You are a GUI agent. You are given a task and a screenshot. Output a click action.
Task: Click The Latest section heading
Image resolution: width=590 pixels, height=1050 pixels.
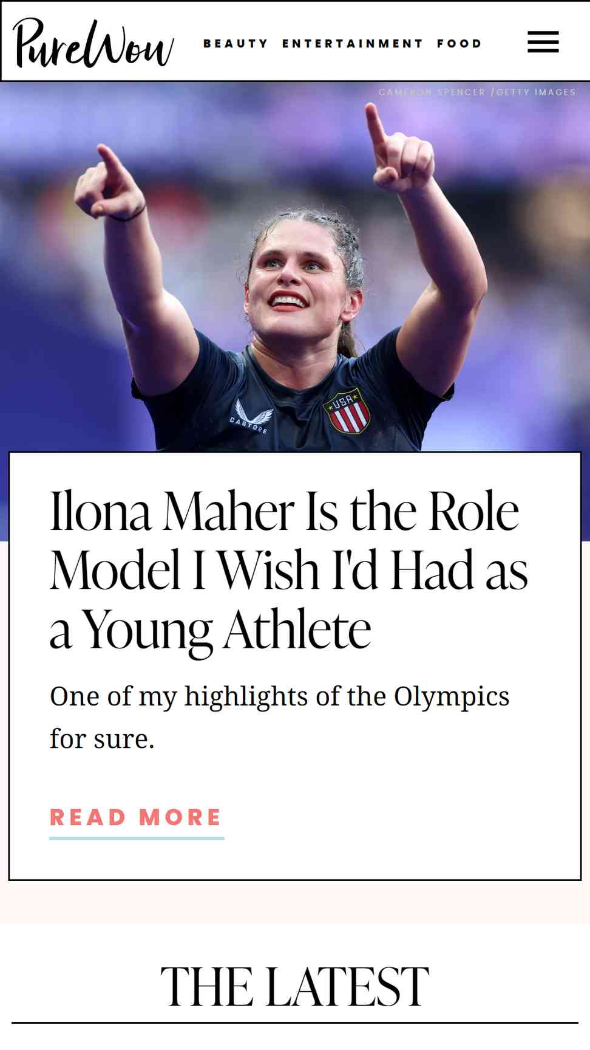(x=294, y=987)
